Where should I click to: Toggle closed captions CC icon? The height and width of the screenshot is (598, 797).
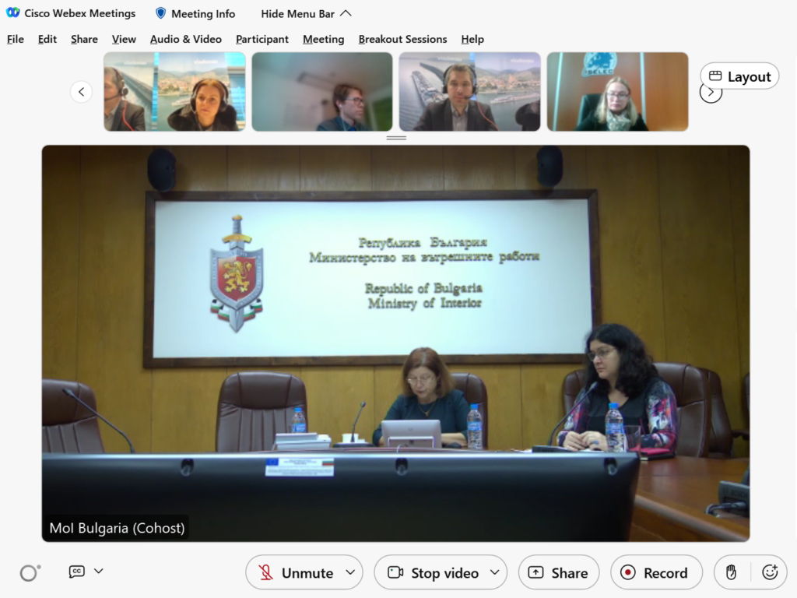coord(77,572)
